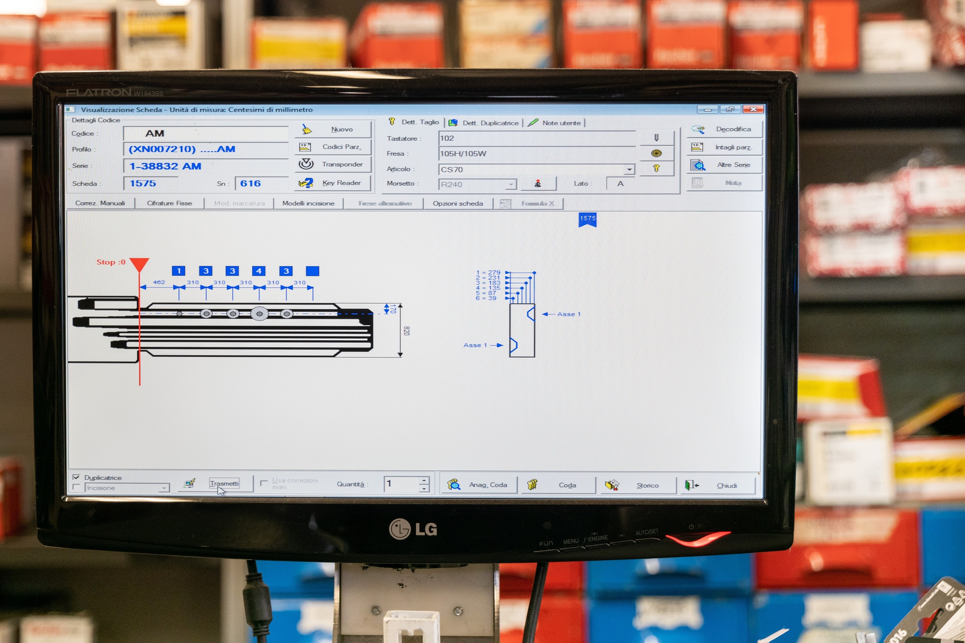Select fourth cut box showing 4
965x643 pixels.
(x=258, y=271)
